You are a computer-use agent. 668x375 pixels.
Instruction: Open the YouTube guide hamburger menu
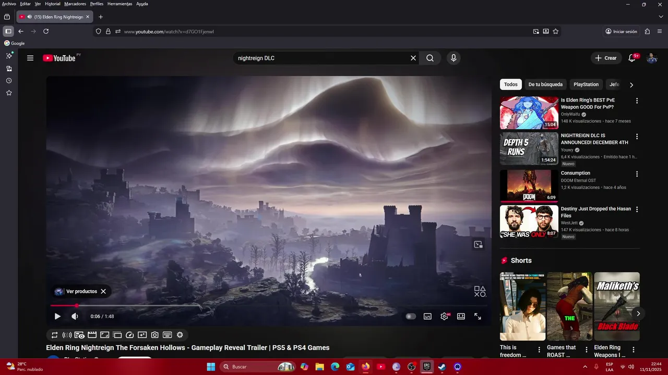click(x=30, y=58)
